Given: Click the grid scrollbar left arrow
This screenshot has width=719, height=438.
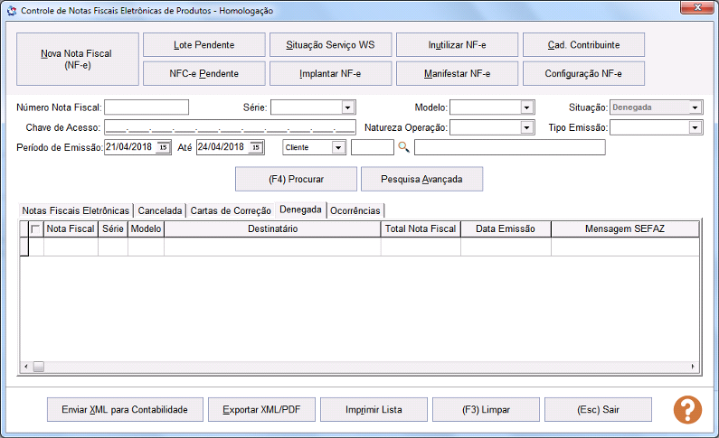Looking at the screenshot, I should coord(26,367).
